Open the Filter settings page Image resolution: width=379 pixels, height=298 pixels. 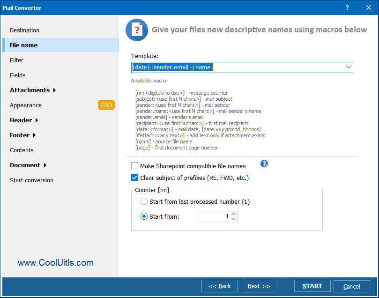[x=16, y=60]
